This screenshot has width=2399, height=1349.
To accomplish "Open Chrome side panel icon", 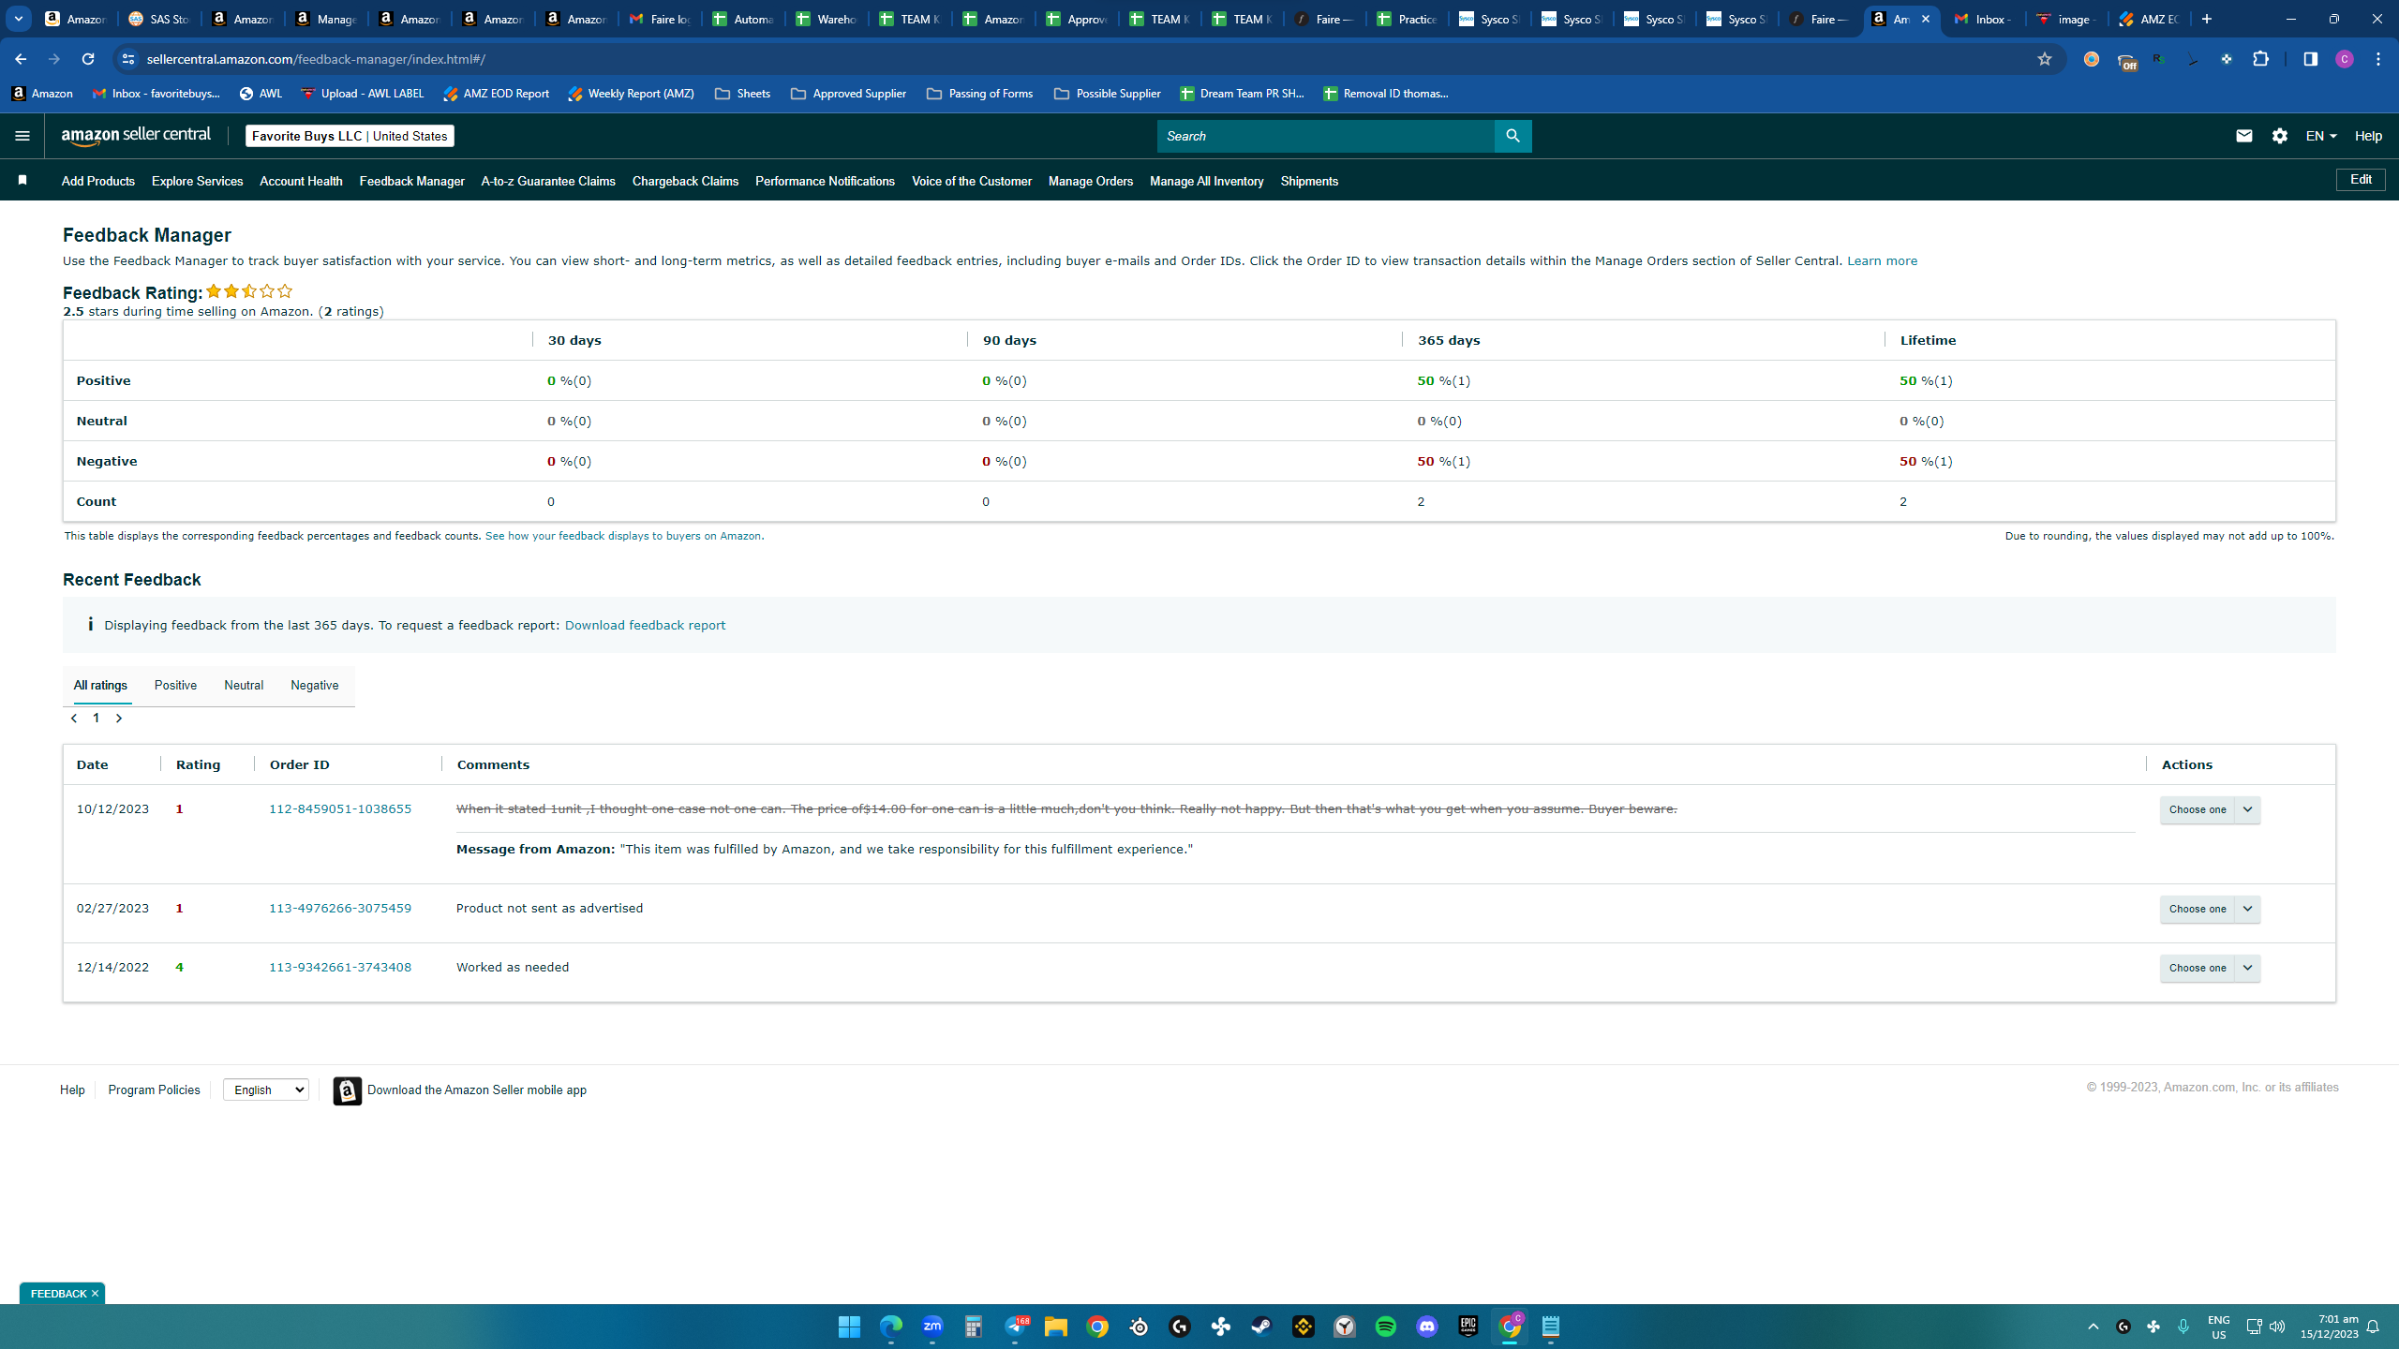I will click(2310, 59).
